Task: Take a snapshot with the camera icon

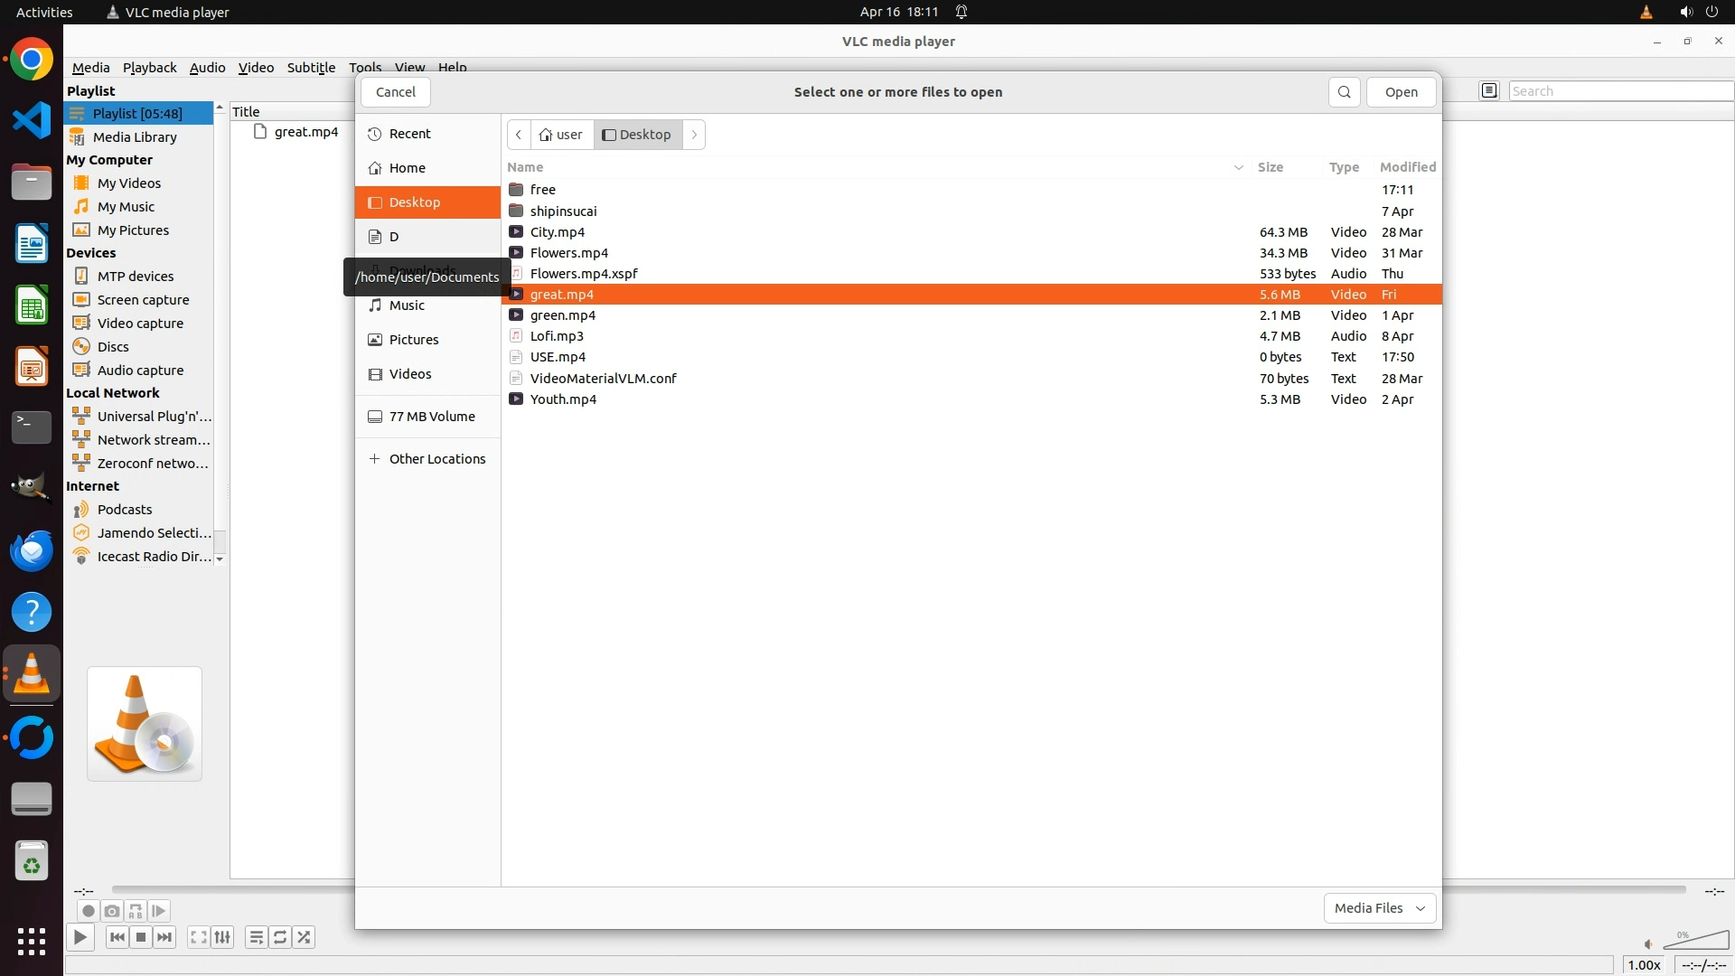Action: (x=111, y=911)
